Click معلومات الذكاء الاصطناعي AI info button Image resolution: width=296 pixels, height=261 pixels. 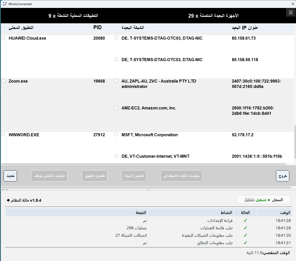click(x=181, y=176)
